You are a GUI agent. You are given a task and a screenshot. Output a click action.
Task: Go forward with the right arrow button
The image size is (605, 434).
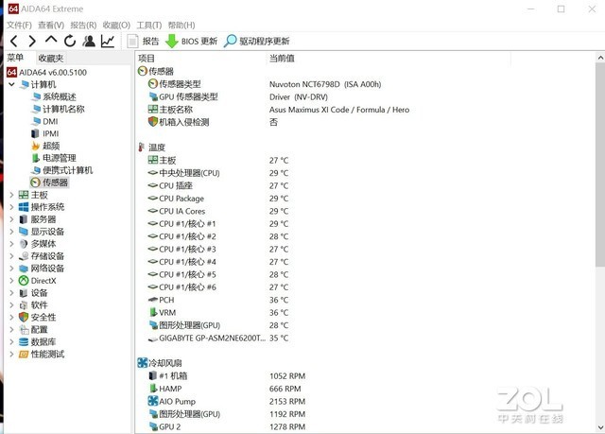32,41
